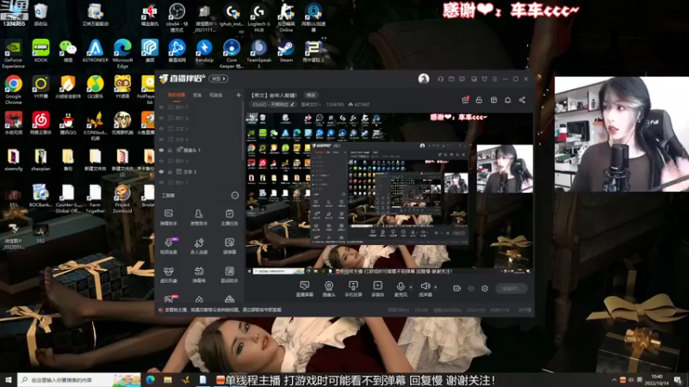Show the 图片 1 layer via eye icon

point(161,182)
